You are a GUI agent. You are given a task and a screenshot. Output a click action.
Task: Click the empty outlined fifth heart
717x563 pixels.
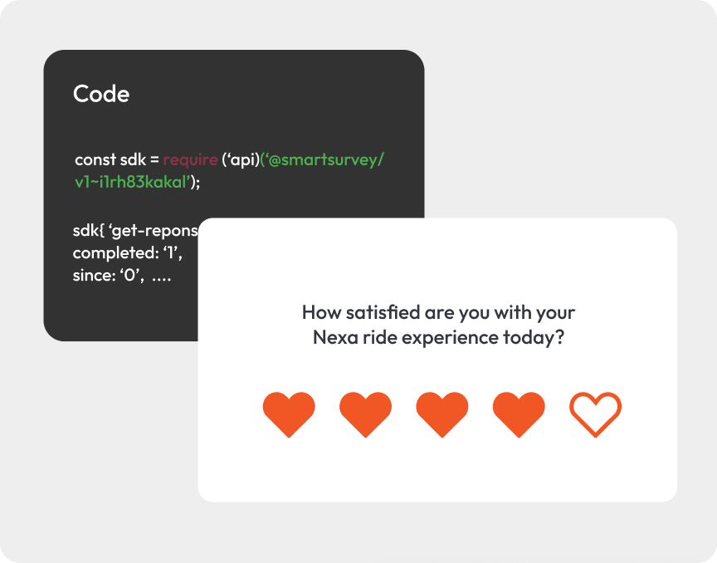595,414
